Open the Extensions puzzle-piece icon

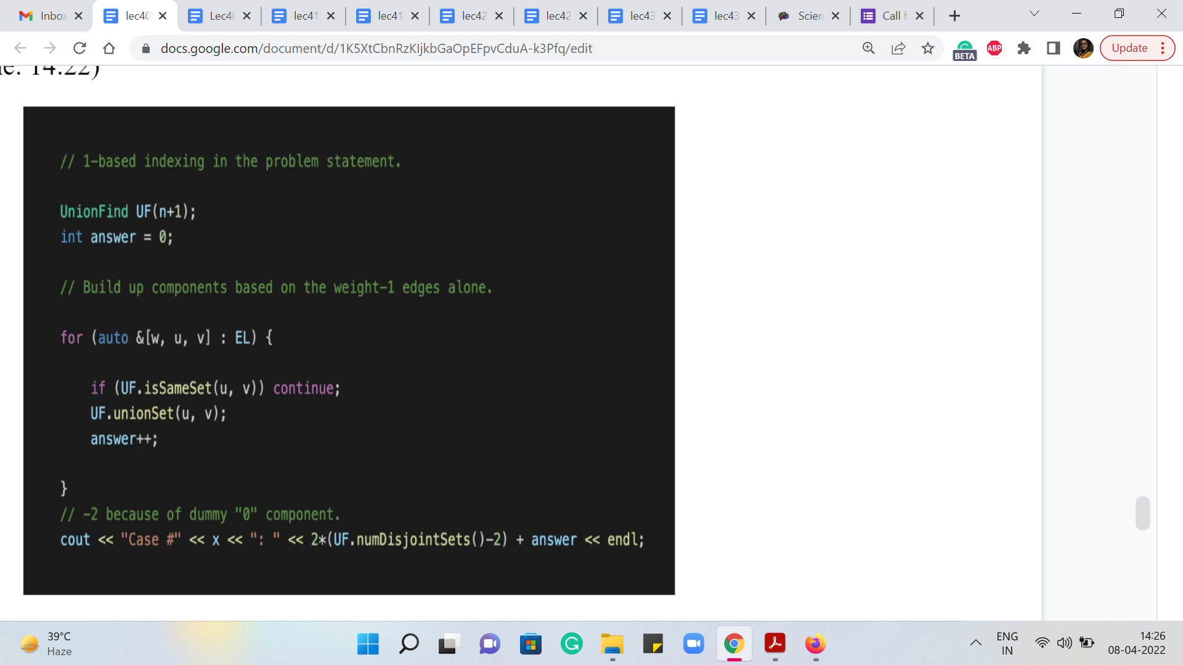click(x=1024, y=48)
